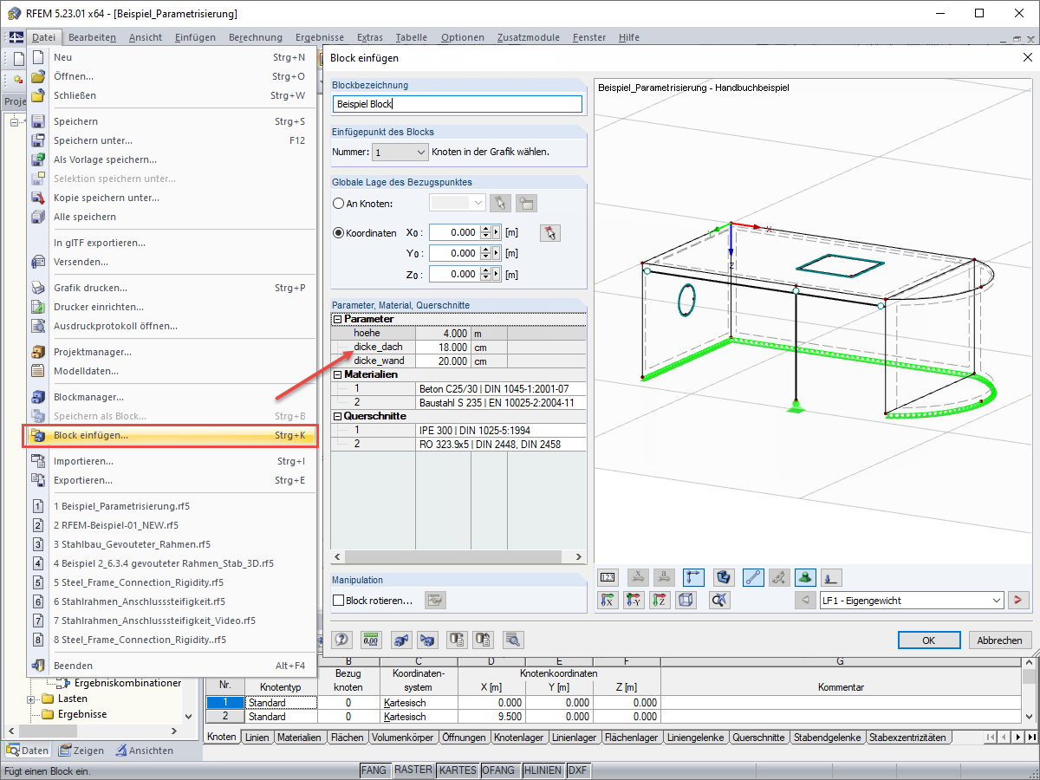1040x780 pixels.
Task: Toggle green support display icon in preview
Action: 806,577
